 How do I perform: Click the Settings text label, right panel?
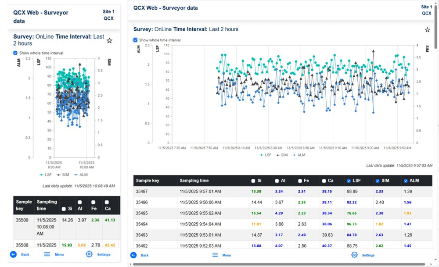coord(368,255)
